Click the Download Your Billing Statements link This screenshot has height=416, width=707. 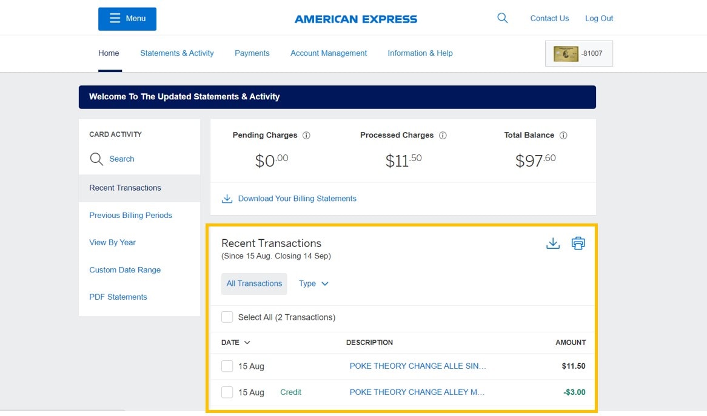tap(297, 198)
